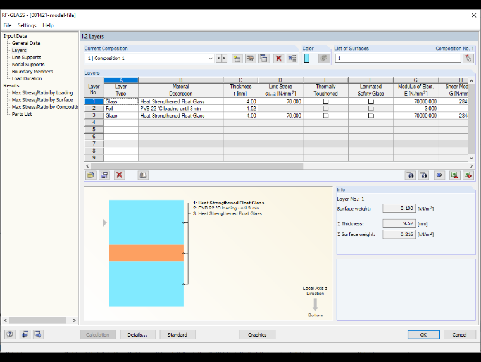Viewport: 481px width, 362px height.
Task: Click the help question mark icon
Action: click(x=10, y=334)
